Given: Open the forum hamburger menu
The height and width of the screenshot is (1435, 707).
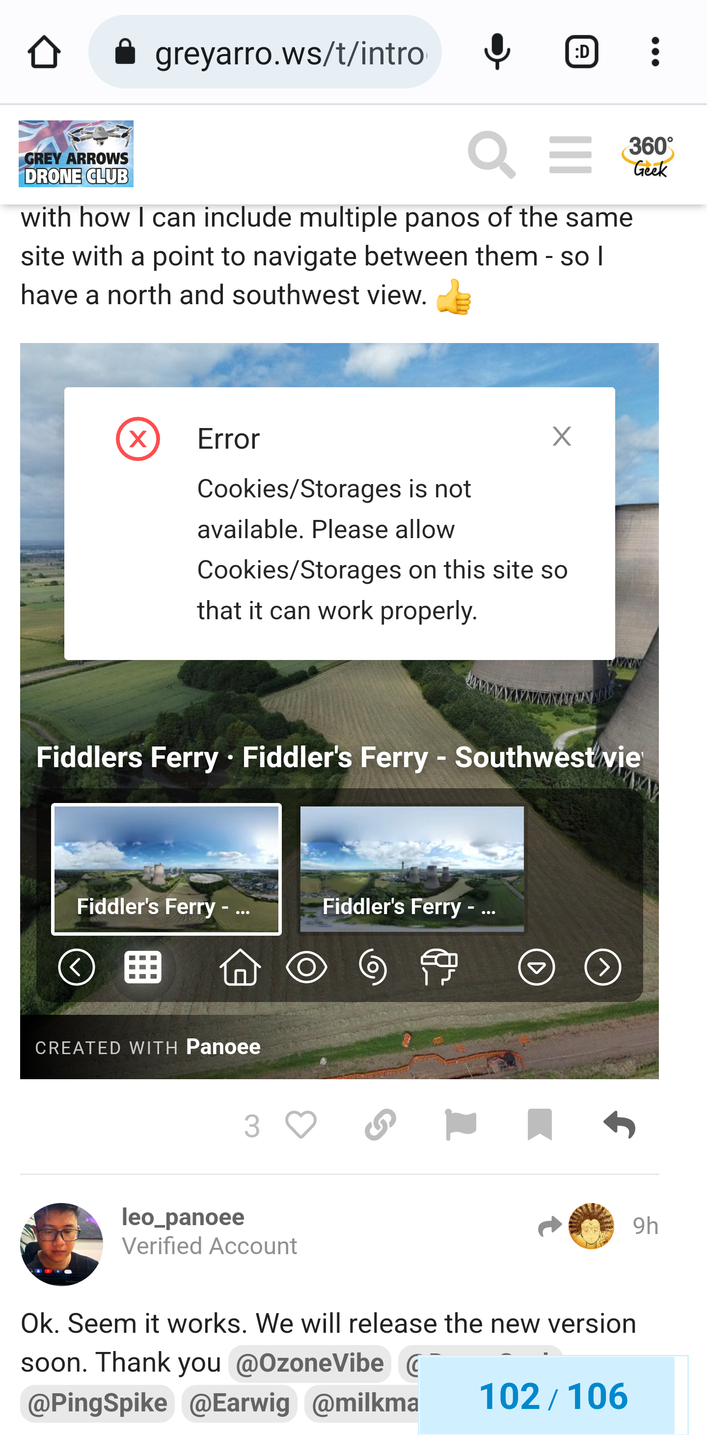Looking at the screenshot, I should pyautogui.click(x=570, y=154).
